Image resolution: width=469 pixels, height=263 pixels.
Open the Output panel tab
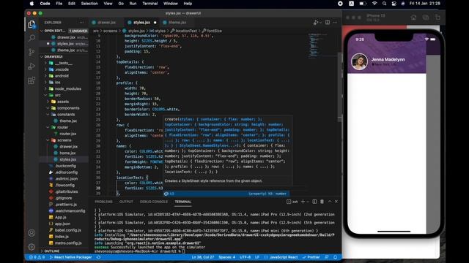coord(126,202)
